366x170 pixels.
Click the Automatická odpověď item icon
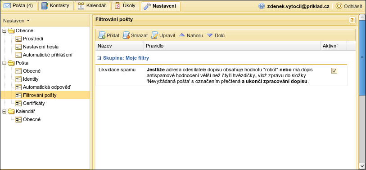[x=18, y=87]
